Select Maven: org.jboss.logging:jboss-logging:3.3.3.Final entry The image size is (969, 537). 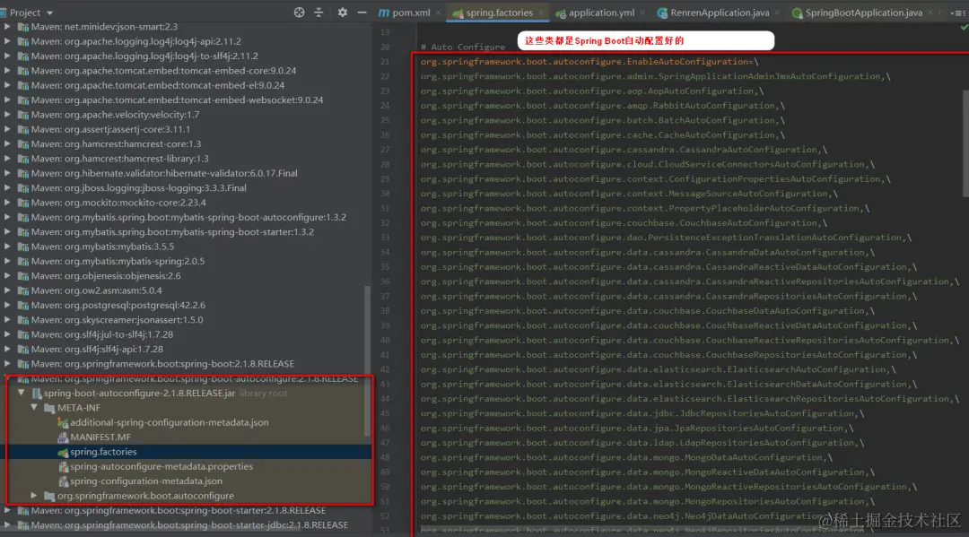click(x=138, y=187)
